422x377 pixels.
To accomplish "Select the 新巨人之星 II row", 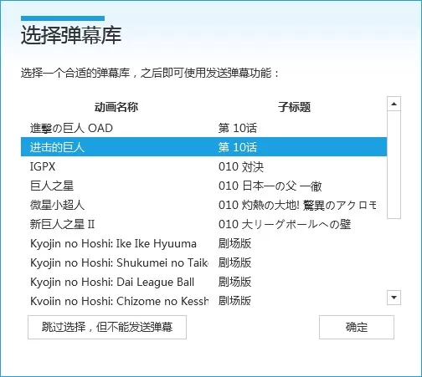I will (203, 224).
